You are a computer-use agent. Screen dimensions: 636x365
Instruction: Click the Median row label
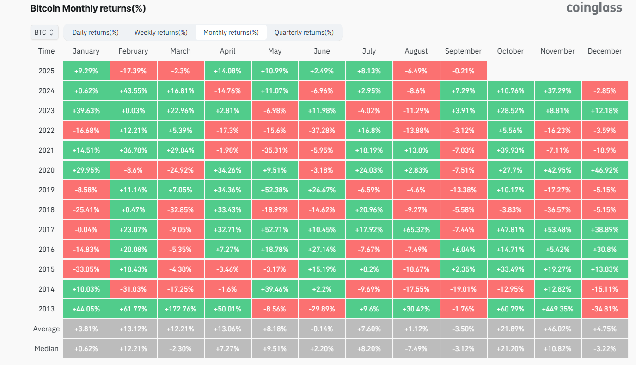pos(46,348)
